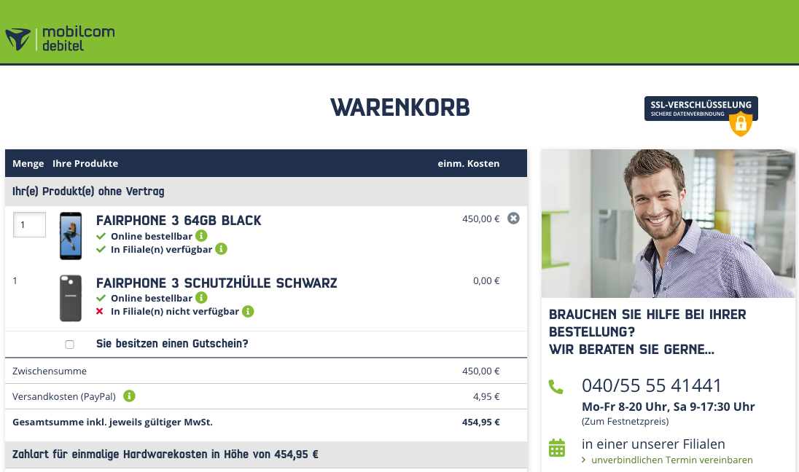The image size is (799, 472).
Task: Show info for Schutzhülle Online bestellbar
Action: tap(202, 298)
